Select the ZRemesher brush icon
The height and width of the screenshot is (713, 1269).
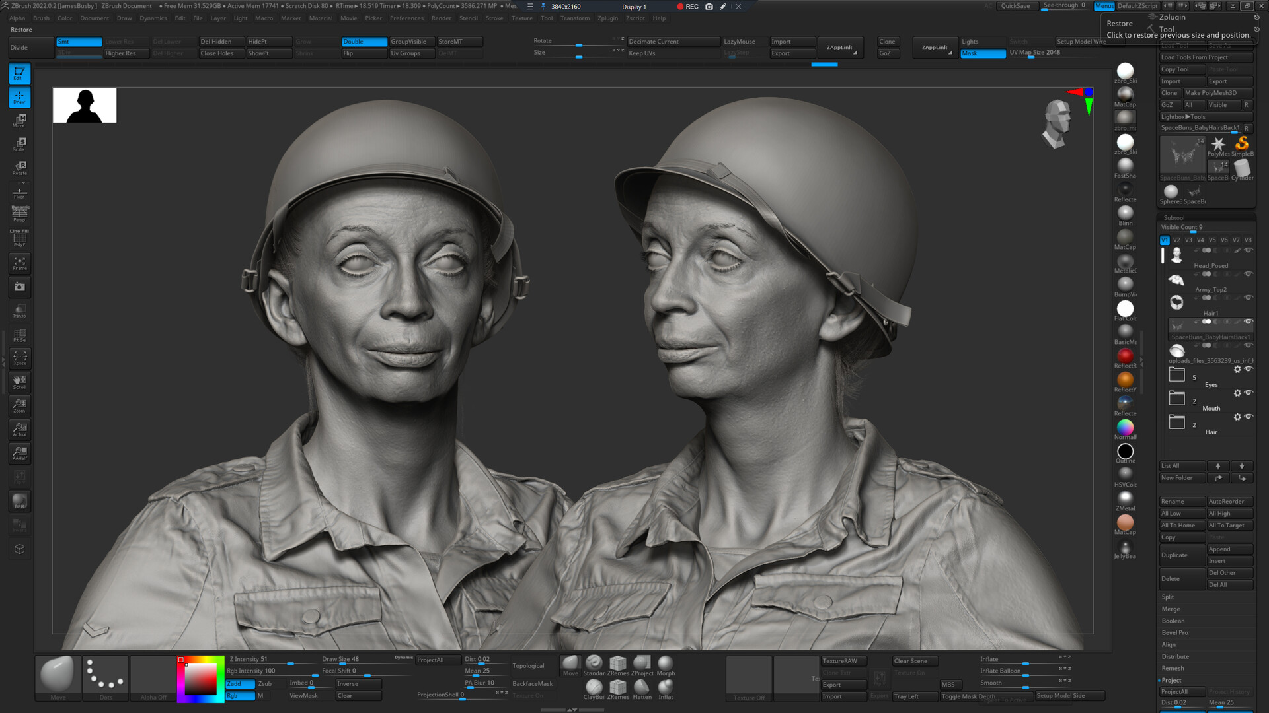pos(617,663)
